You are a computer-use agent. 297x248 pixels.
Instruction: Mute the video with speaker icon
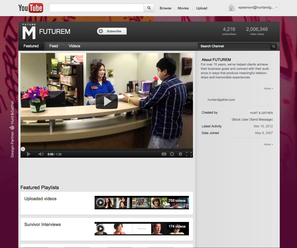41,154
